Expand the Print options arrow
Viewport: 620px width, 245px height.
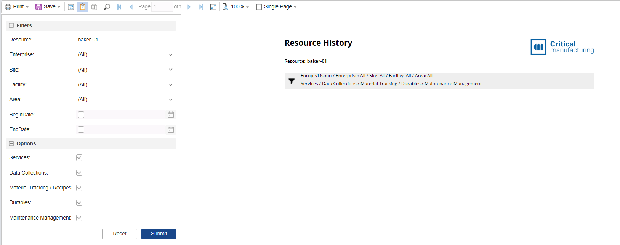point(27,7)
